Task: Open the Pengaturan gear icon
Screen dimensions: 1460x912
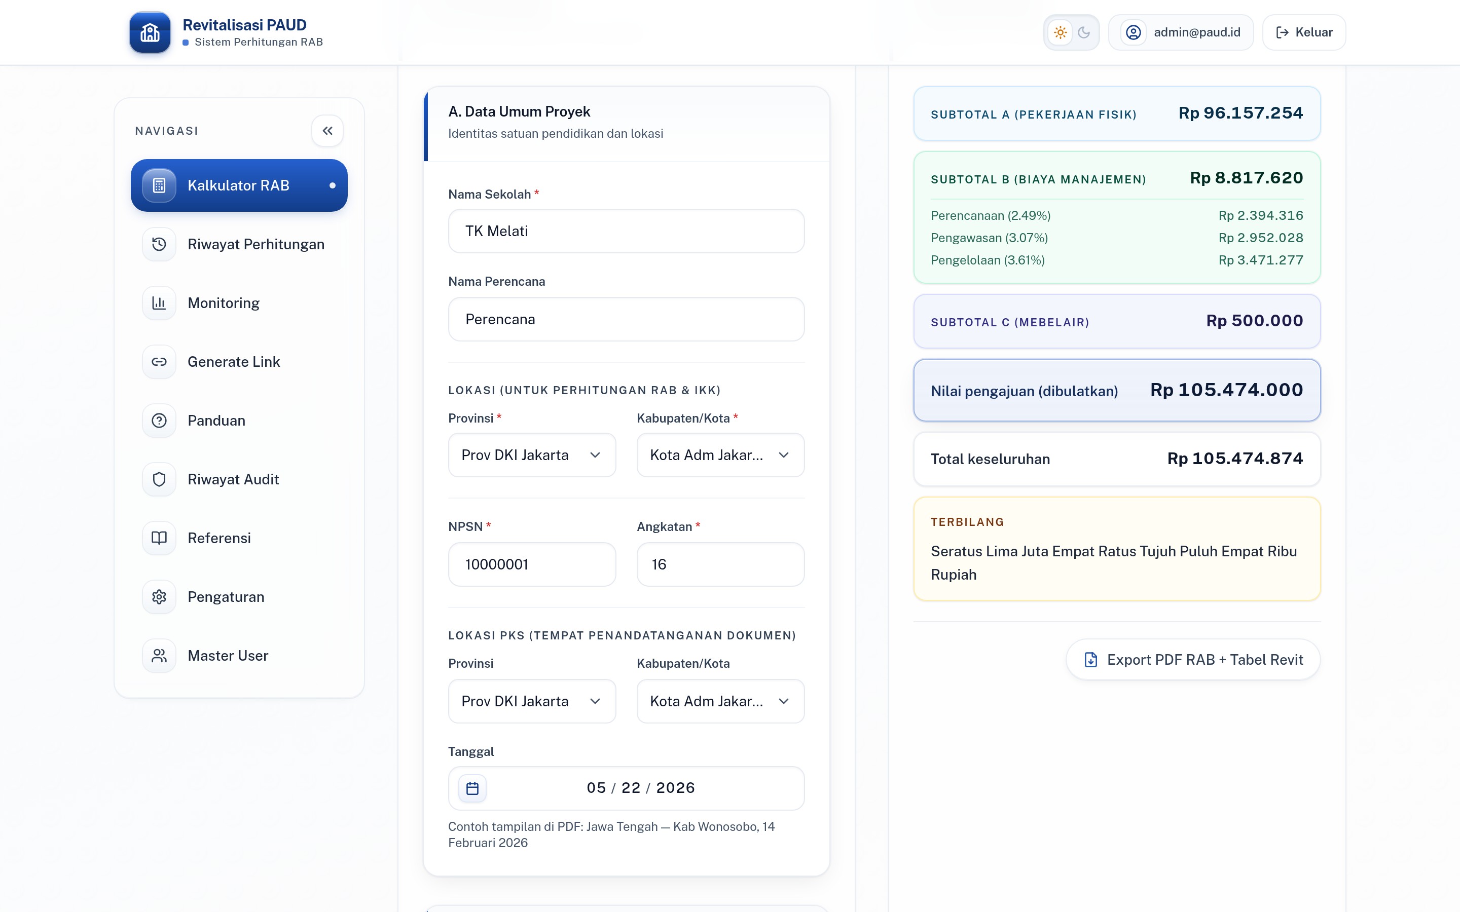Action: click(x=159, y=597)
